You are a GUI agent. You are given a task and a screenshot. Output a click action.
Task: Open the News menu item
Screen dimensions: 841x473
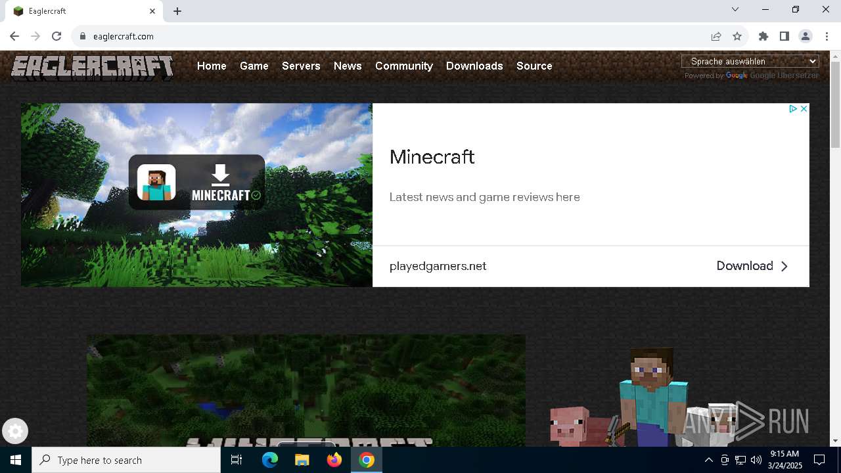pyautogui.click(x=348, y=66)
